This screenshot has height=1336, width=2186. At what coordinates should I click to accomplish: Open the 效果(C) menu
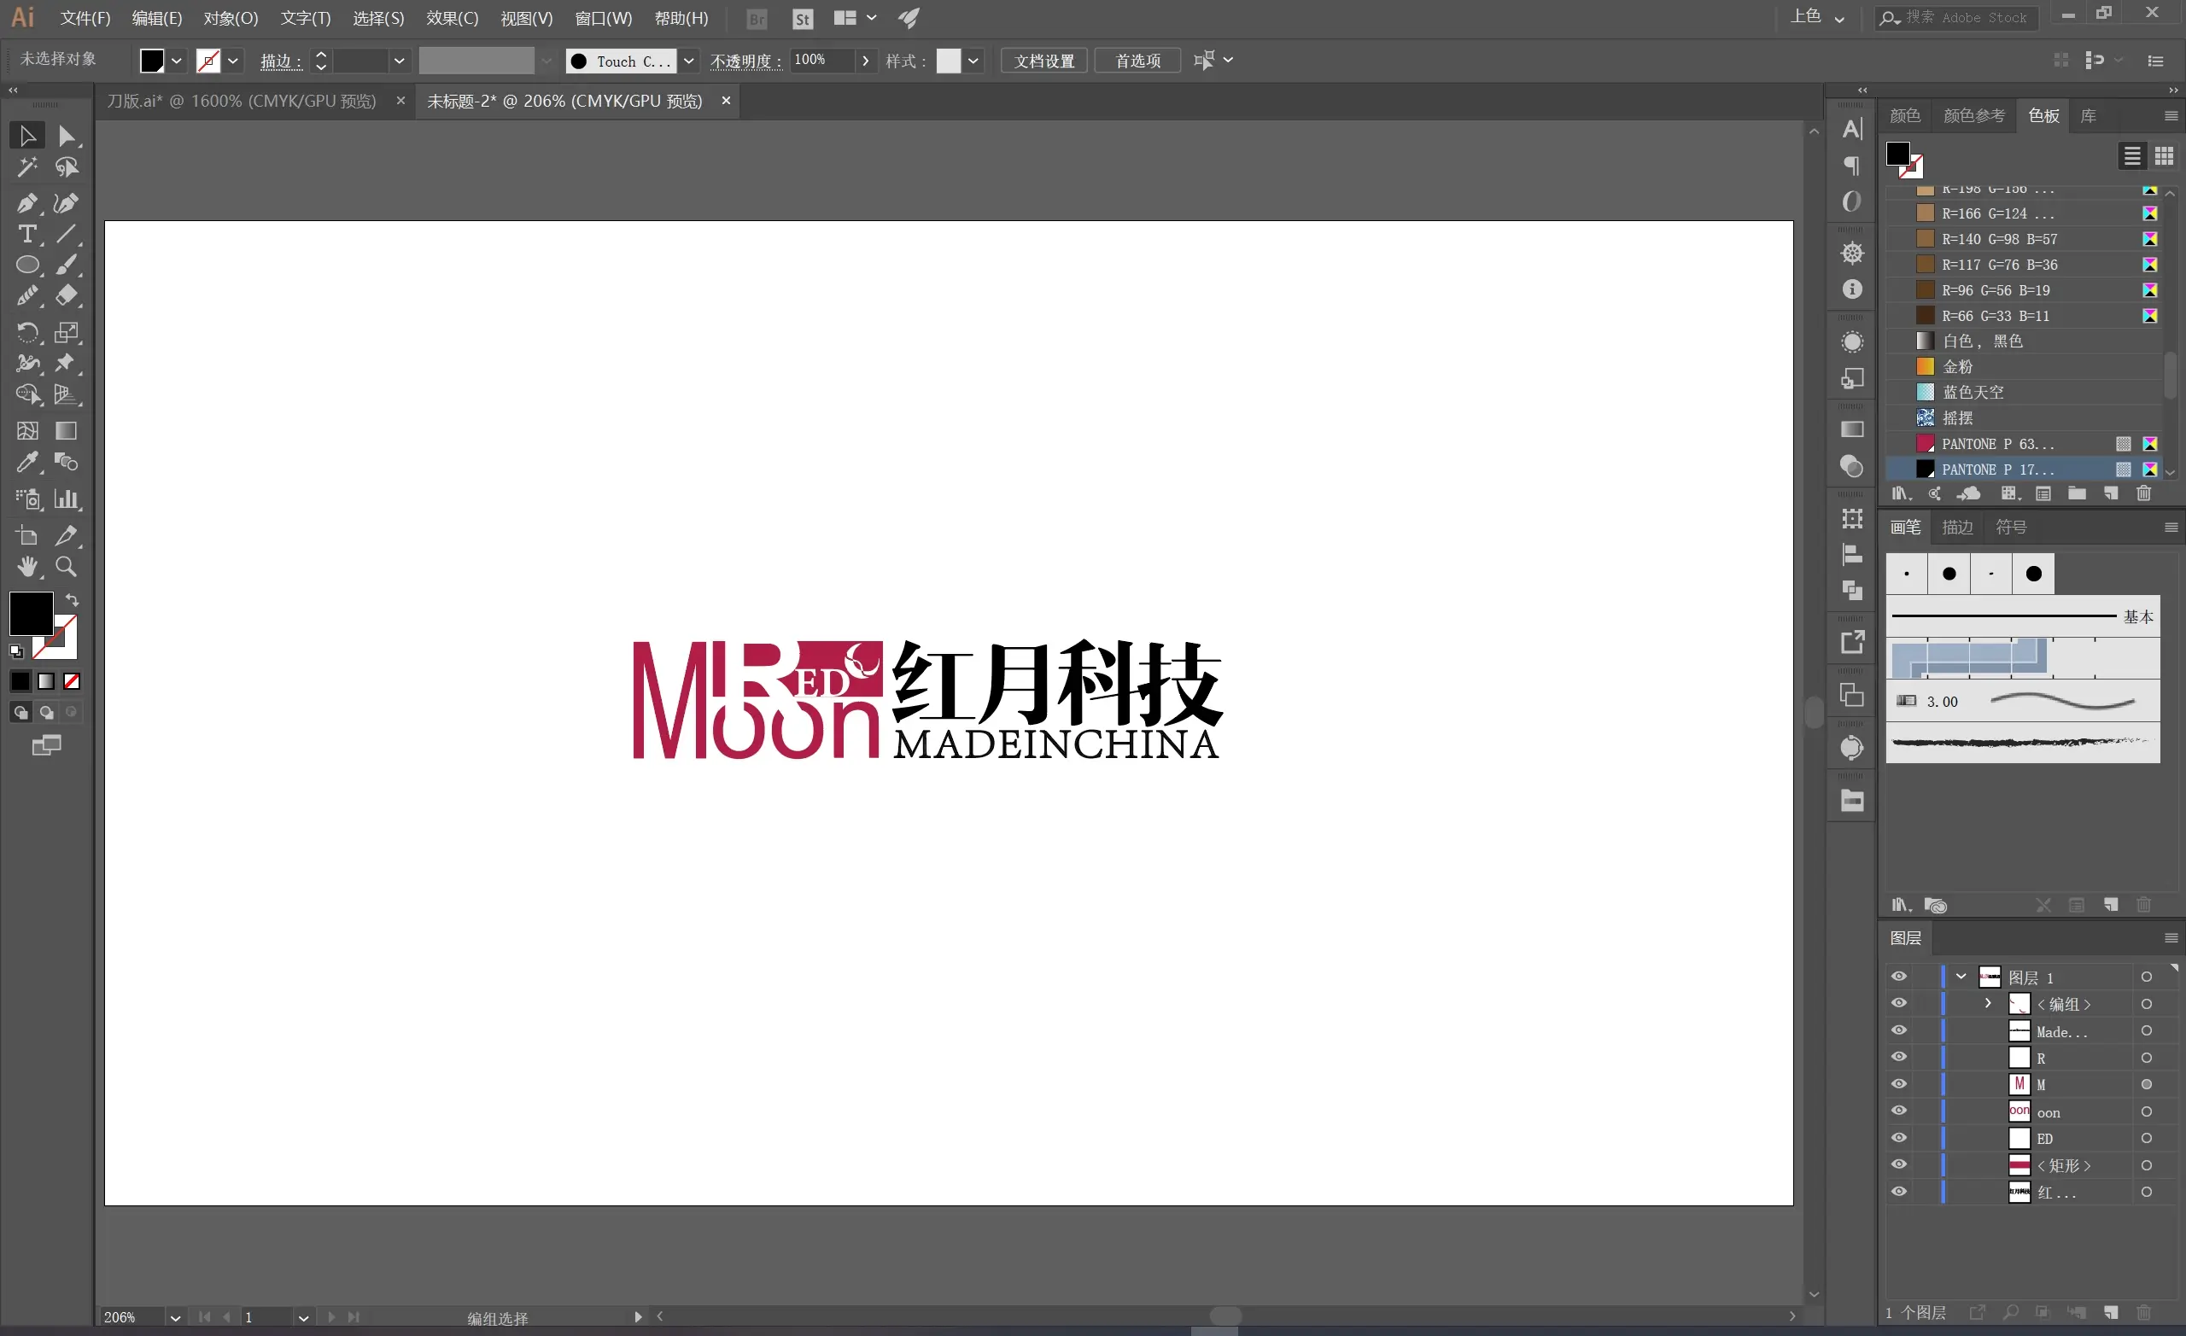click(x=452, y=18)
